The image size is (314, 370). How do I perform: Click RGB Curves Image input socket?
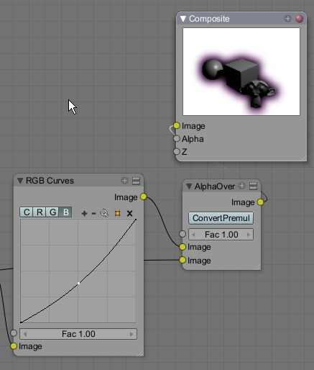click(14, 346)
